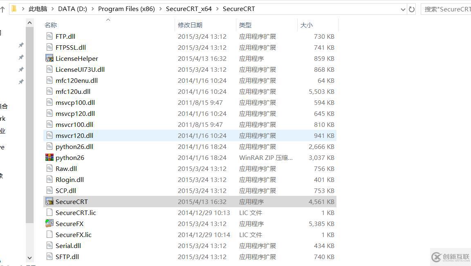Click navigation pane scroll up arrow

(x=29, y=23)
